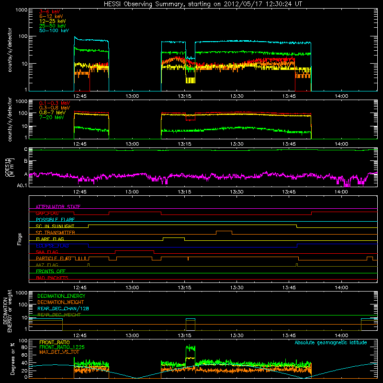
Task: Click the MAX_DET_VS_TOT legend label
Action: (x=59, y=352)
